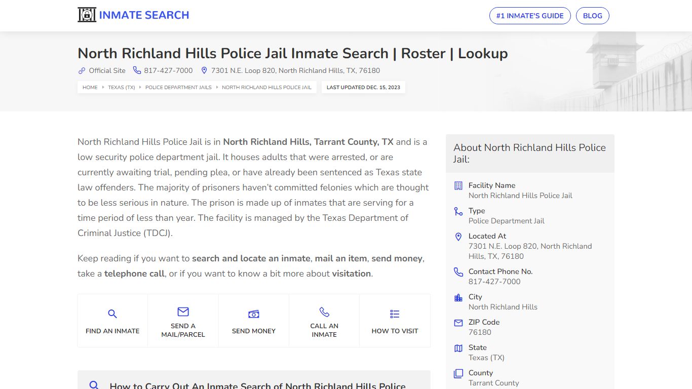Click the sidebar address 7301 N.E. Loop 820
The image size is (692, 389).
pos(530,251)
